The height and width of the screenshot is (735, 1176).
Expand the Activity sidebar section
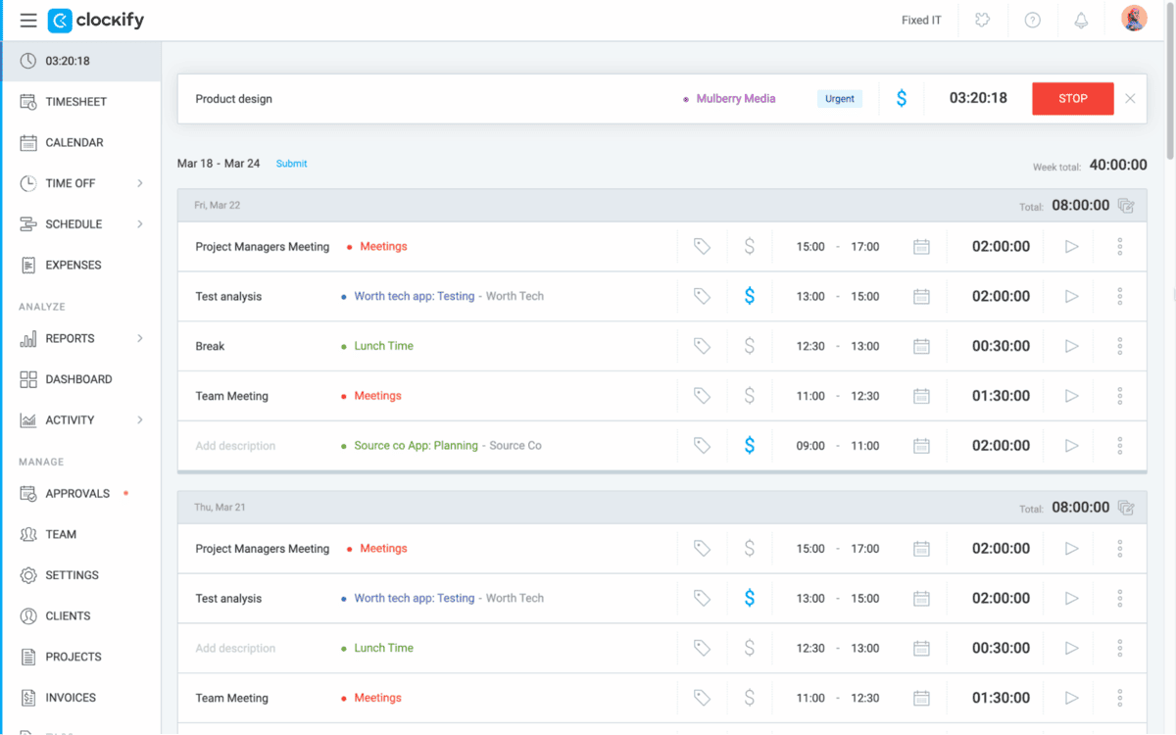(x=140, y=420)
